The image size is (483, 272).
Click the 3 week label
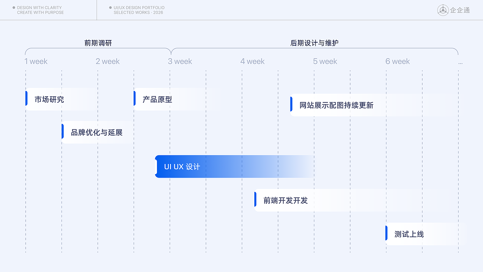point(180,62)
